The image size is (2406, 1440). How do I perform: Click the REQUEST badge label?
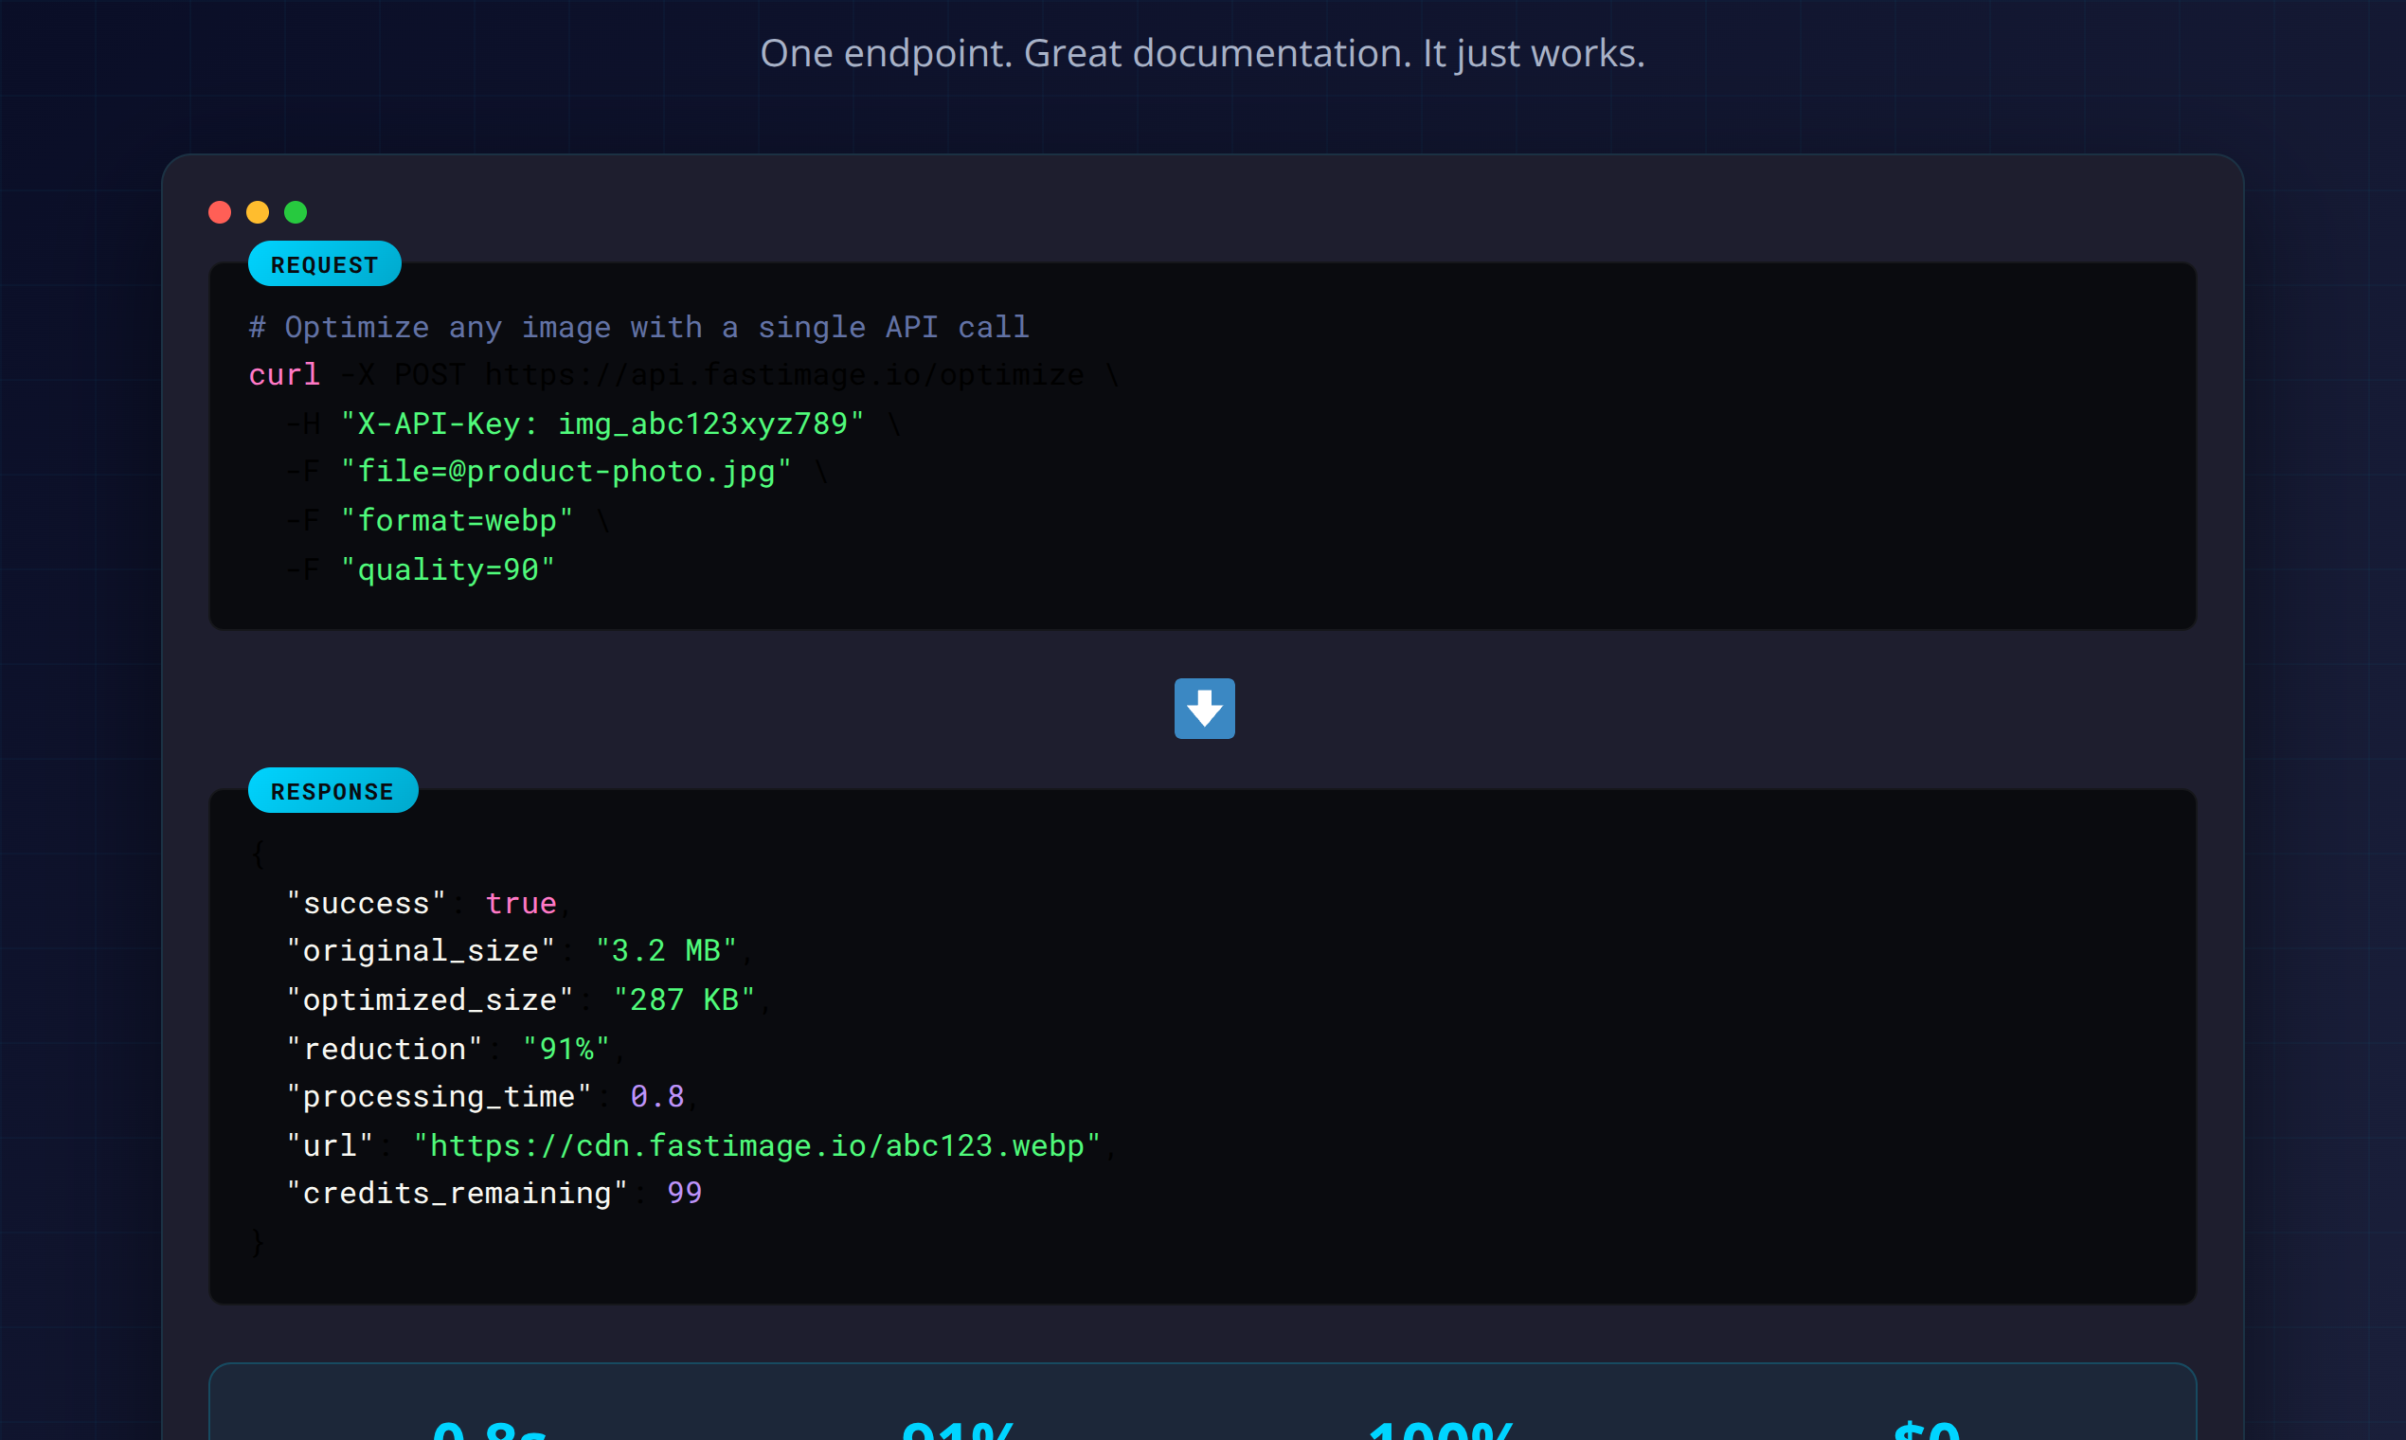[x=324, y=264]
